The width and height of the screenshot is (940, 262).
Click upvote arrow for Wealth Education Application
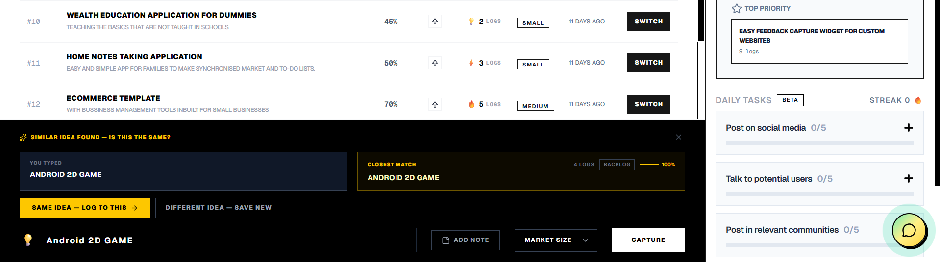[435, 22]
